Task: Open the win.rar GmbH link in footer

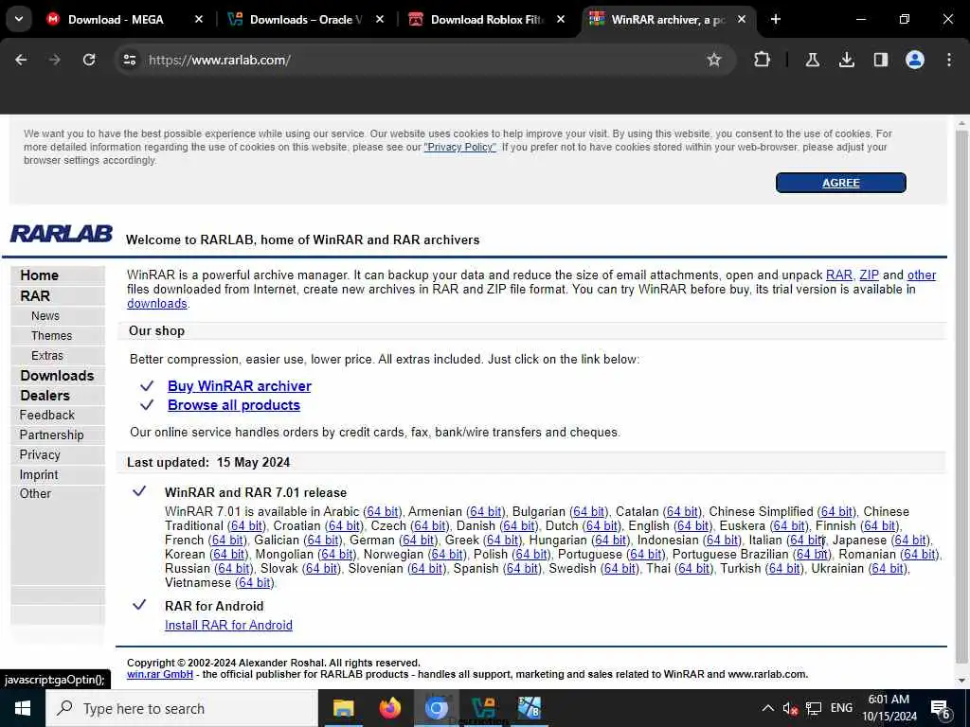Action: click(x=159, y=674)
